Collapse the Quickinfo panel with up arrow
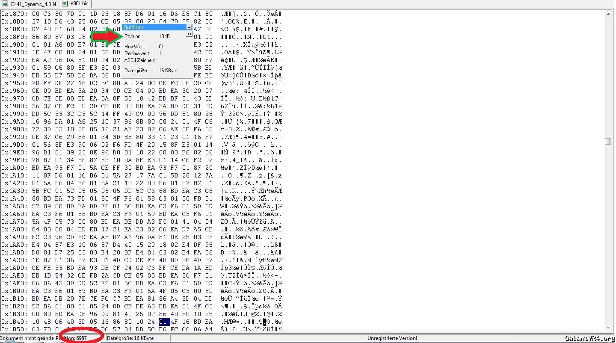This screenshot has height=343, width=616. (x=189, y=27)
